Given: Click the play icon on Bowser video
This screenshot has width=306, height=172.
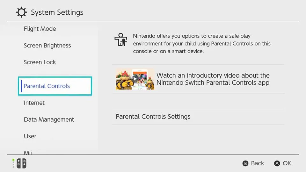Looking at the screenshot, I should (x=135, y=79).
